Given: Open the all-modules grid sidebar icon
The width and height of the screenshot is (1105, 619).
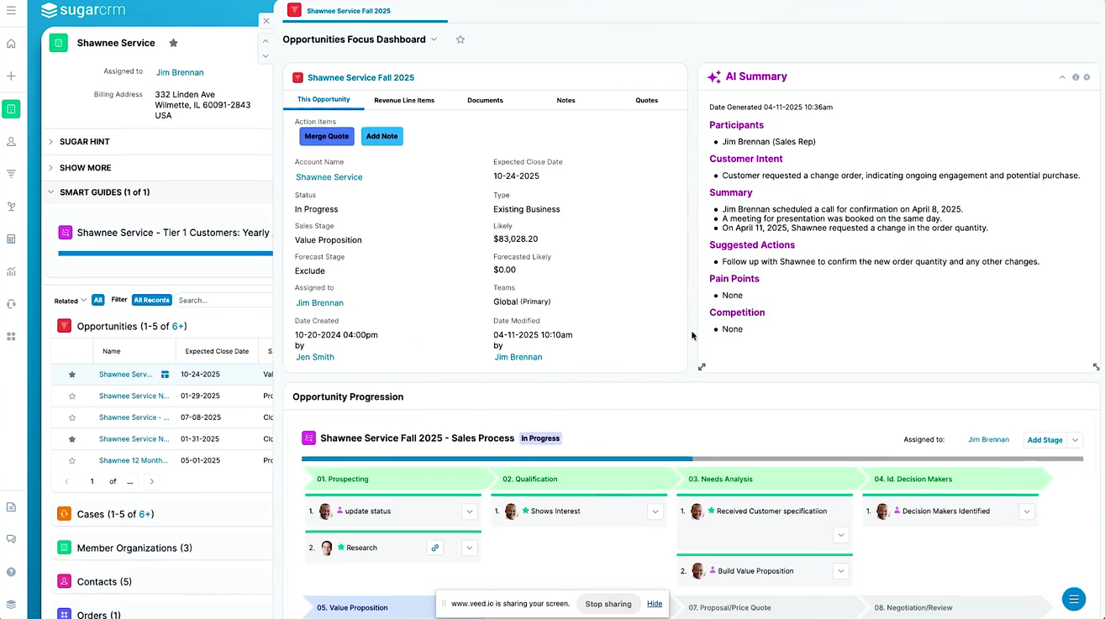Looking at the screenshot, I should coord(11,337).
